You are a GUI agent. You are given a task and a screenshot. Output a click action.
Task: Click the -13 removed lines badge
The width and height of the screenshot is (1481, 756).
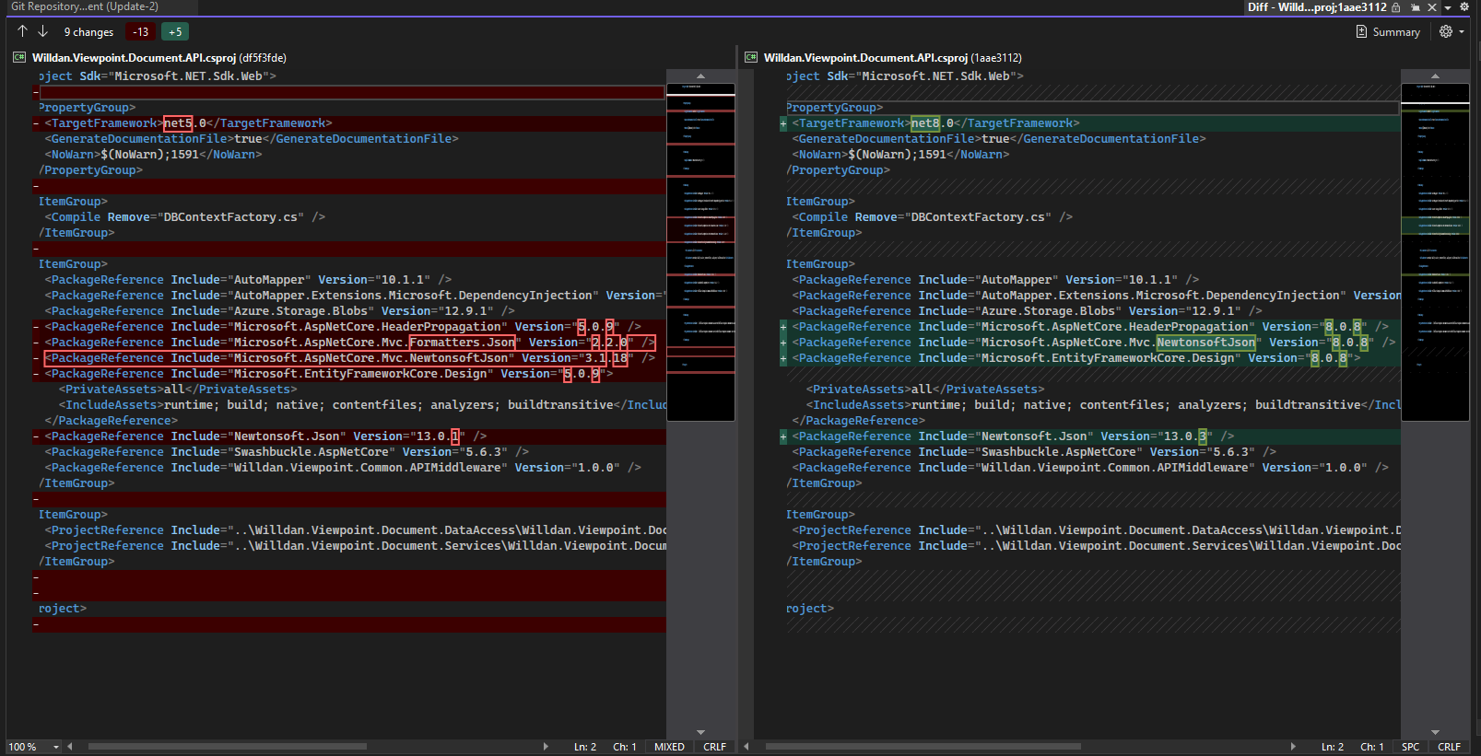[140, 31]
